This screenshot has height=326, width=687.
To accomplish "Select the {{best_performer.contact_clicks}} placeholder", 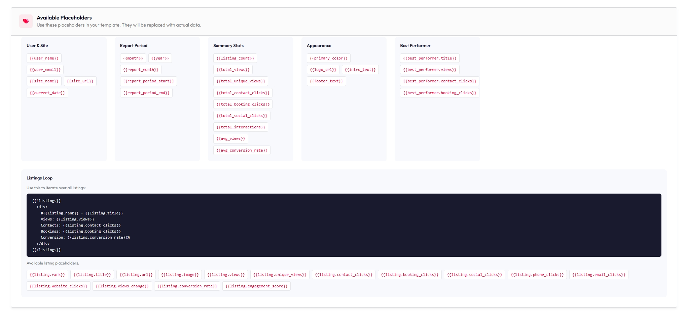I will (x=440, y=81).
